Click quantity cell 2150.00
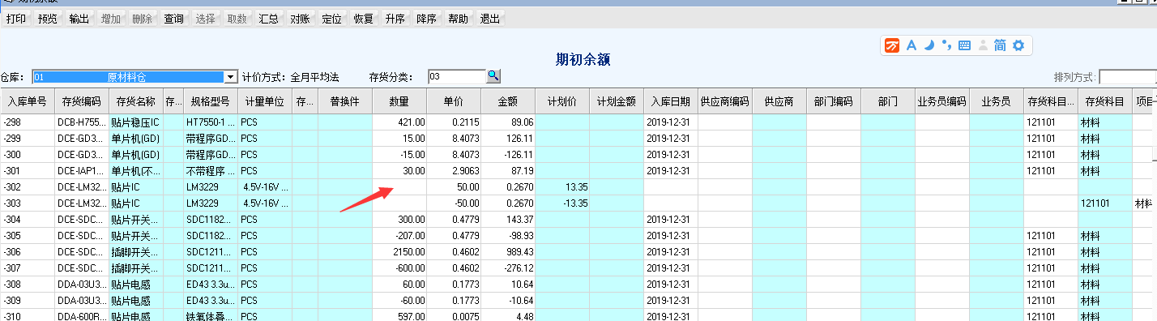Image resolution: width=1157 pixels, height=321 pixels. [x=399, y=251]
